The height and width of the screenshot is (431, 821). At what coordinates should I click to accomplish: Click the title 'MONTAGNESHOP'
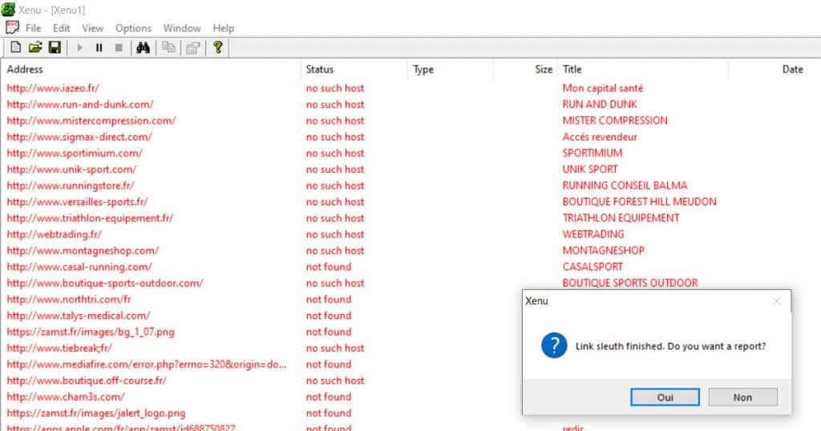[603, 250]
